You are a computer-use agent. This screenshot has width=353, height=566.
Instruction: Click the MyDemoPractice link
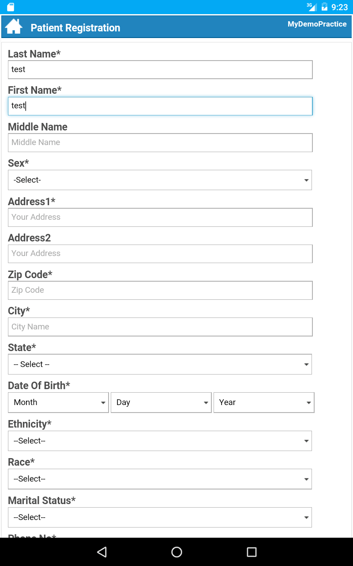click(317, 24)
